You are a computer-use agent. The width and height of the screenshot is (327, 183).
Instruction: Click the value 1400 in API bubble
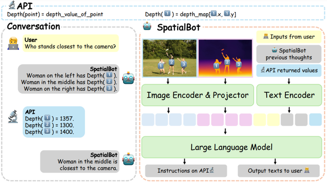pyautogui.click(x=66, y=132)
